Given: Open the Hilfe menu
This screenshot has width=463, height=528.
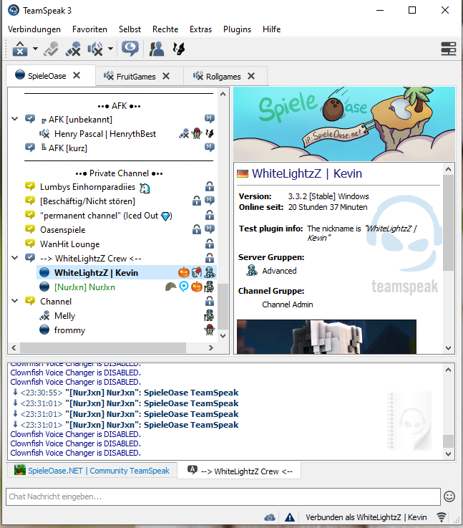Looking at the screenshot, I should (272, 29).
